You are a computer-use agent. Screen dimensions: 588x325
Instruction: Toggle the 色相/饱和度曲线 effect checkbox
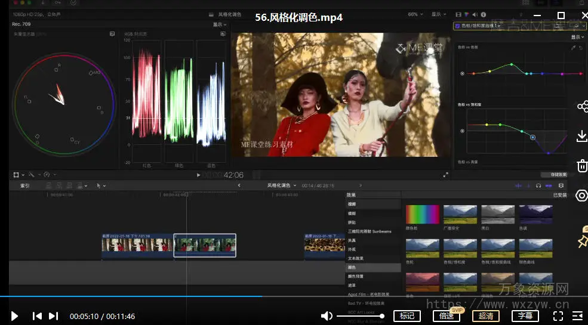[458, 26]
